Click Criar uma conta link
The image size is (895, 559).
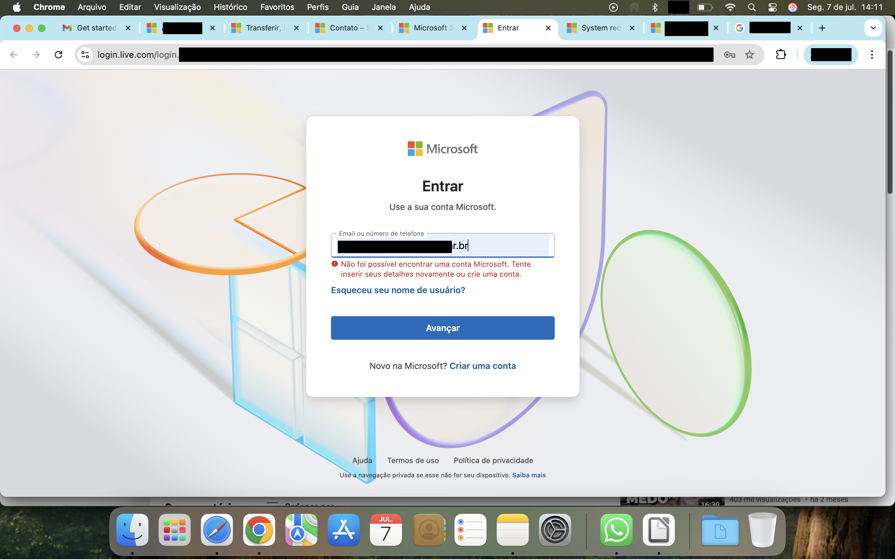483,366
